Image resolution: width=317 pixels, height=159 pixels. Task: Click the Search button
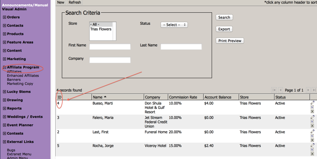pyautogui.click(x=224, y=17)
